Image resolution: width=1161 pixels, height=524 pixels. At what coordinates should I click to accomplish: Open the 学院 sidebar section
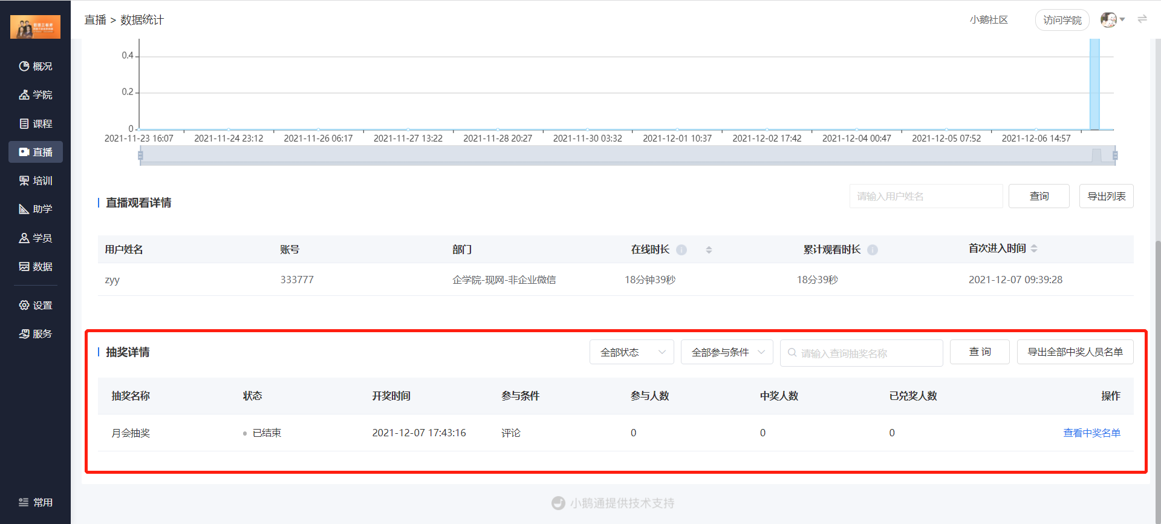36,94
